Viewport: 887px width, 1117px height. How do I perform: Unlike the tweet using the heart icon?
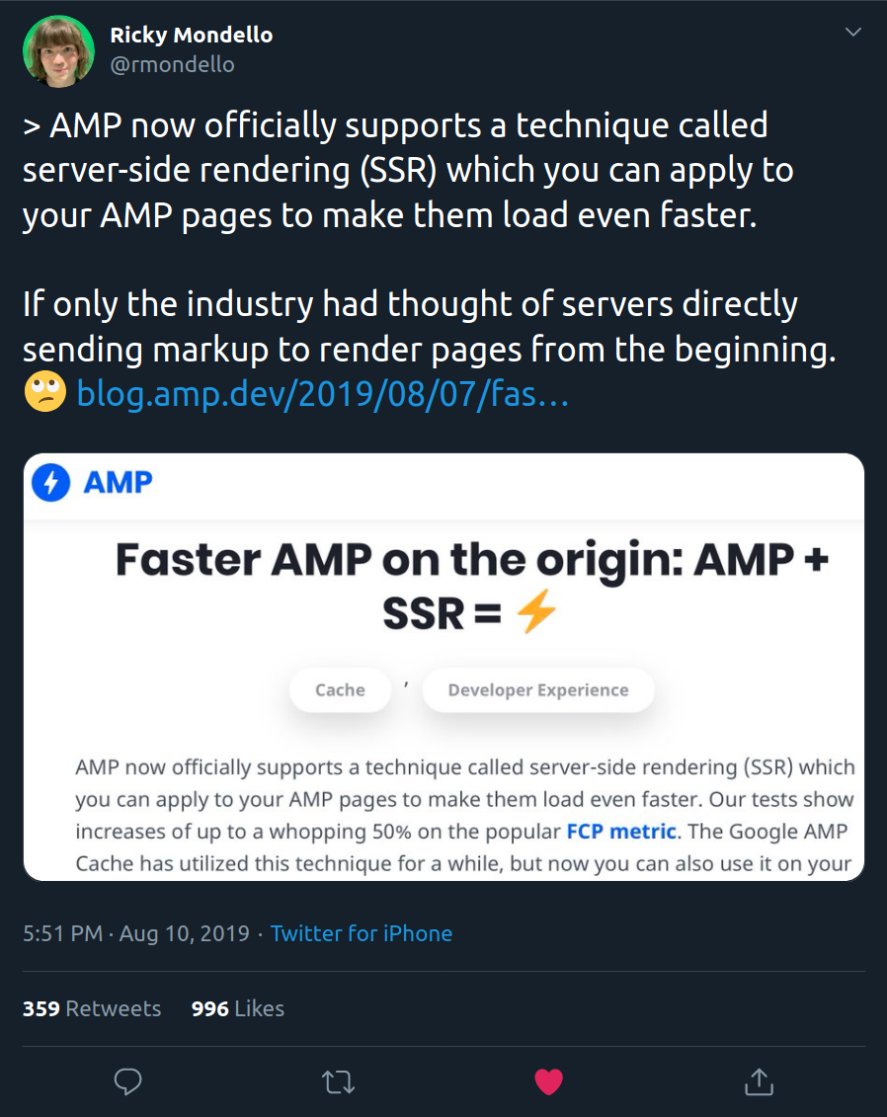point(548,1081)
